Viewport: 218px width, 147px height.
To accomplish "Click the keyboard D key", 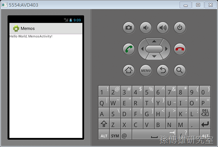I will (x=126, y=113).
